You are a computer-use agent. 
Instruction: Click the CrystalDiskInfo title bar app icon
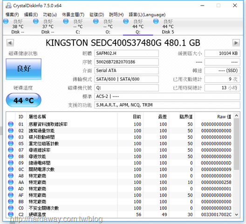8,6
